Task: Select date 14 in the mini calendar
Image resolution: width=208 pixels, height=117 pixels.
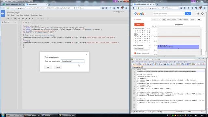Action: (x=140, y=36)
